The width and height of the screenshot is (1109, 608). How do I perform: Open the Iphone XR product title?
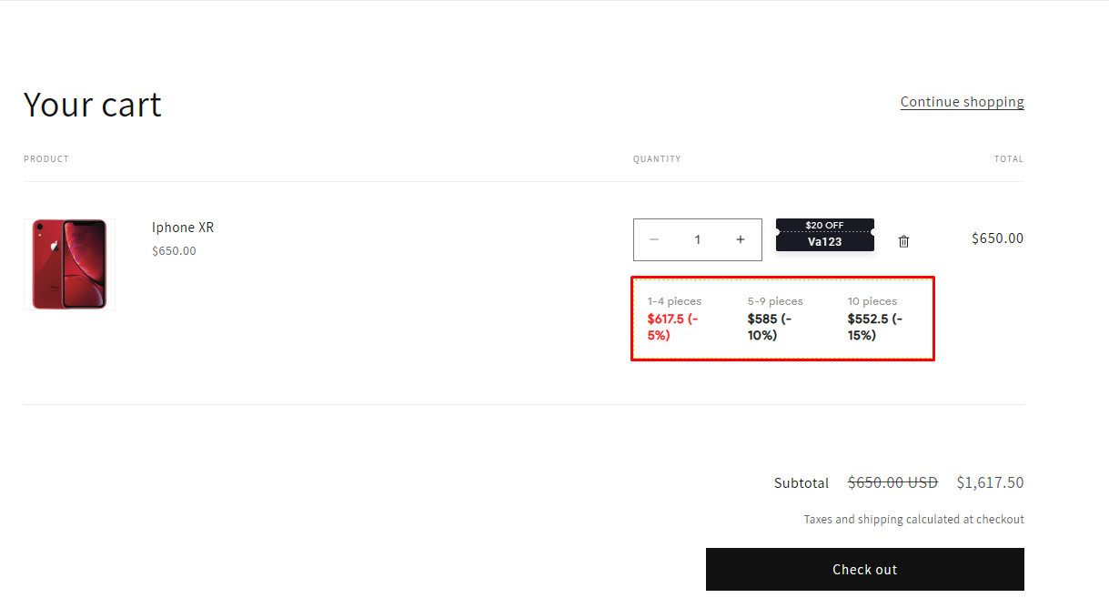[x=183, y=228]
